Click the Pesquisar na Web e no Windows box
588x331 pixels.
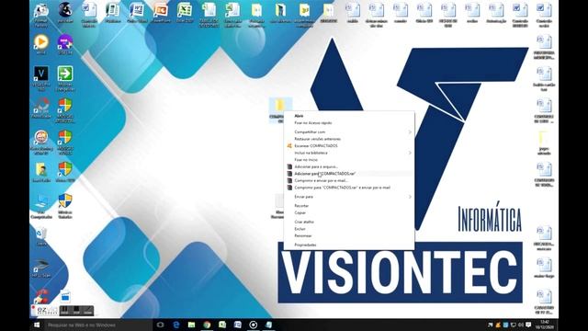tap(98, 325)
